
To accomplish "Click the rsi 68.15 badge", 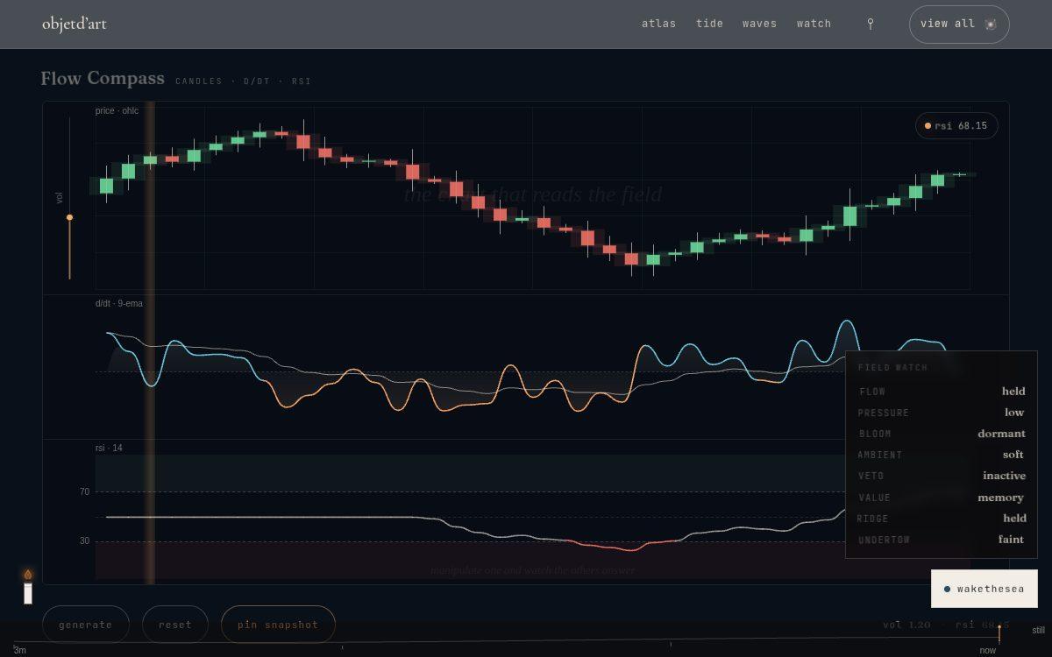I will pyautogui.click(x=956, y=126).
